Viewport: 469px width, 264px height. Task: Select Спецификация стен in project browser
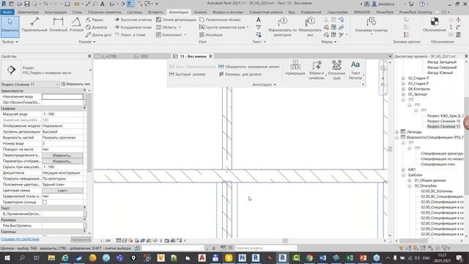click(x=438, y=164)
